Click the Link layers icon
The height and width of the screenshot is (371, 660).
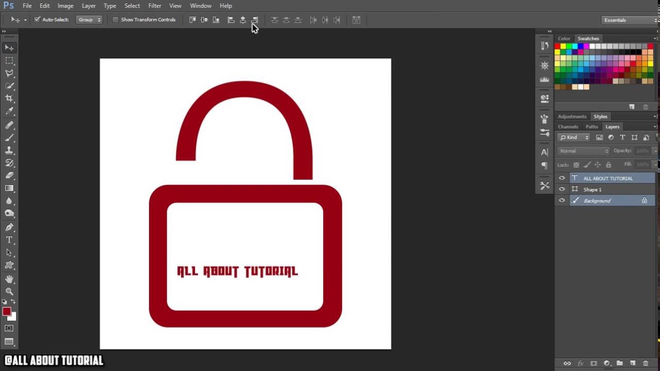[x=567, y=363]
